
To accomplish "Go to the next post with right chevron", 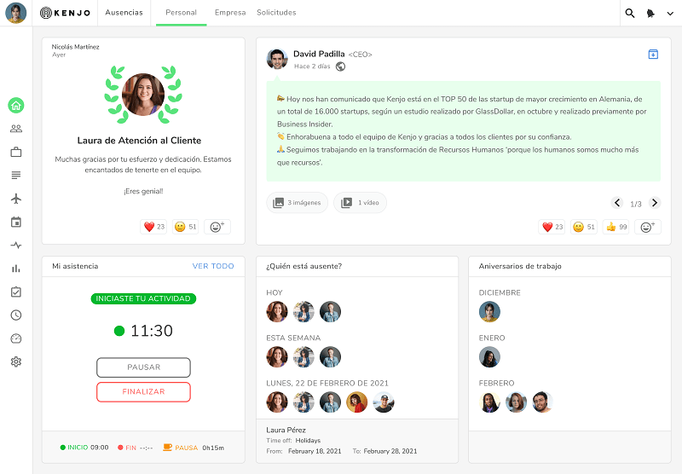I will (654, 203).
